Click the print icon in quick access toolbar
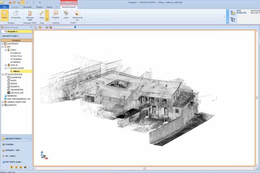This screenshot has width=260, height=173. (18, 2)
